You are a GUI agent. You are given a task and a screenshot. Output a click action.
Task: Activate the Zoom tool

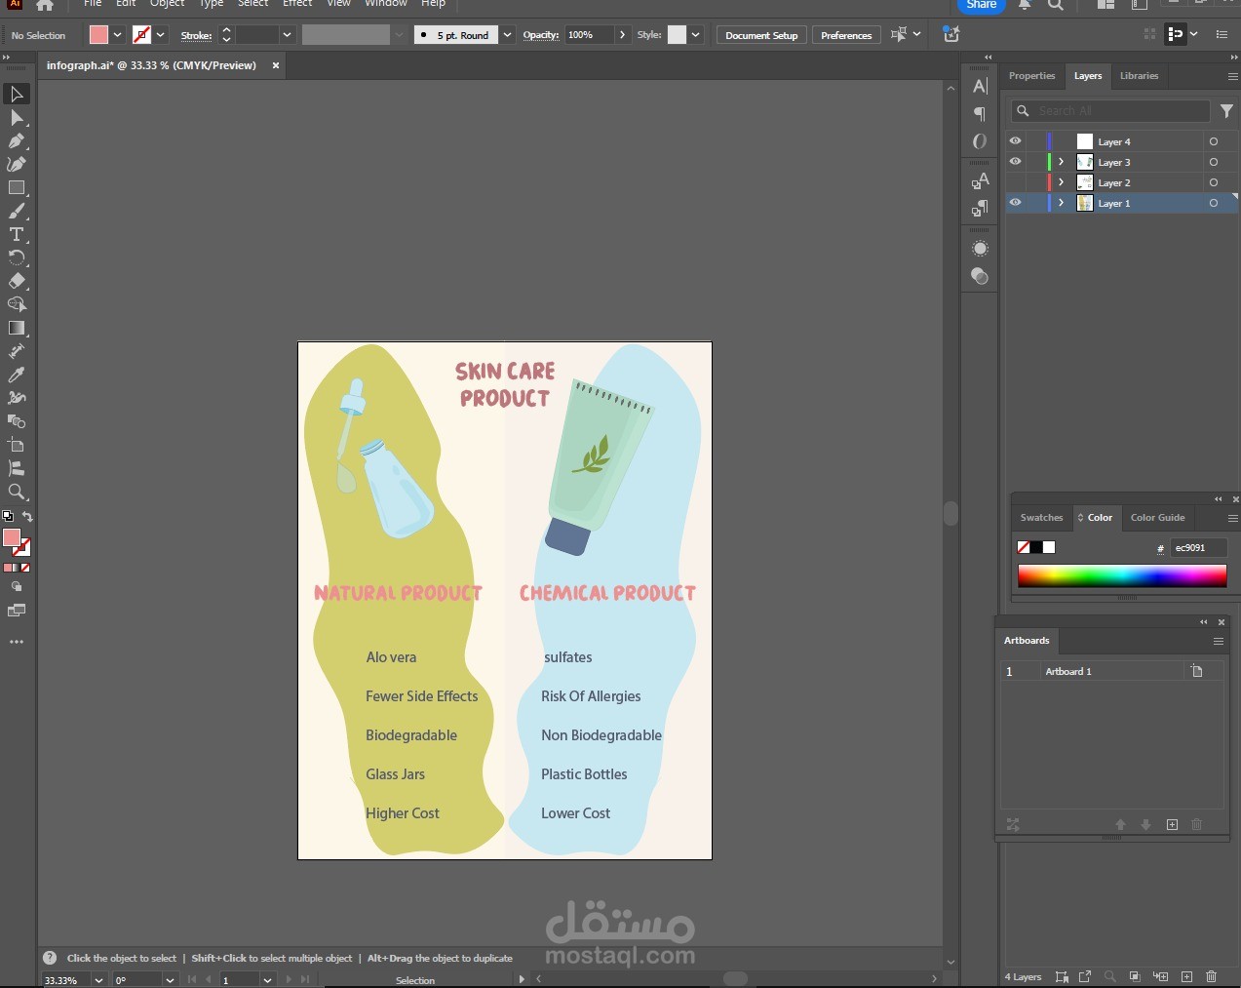coord(17,492)
